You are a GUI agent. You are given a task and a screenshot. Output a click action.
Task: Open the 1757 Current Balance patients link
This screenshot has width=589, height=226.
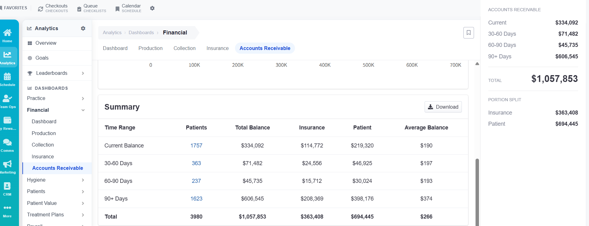point(196,146)
